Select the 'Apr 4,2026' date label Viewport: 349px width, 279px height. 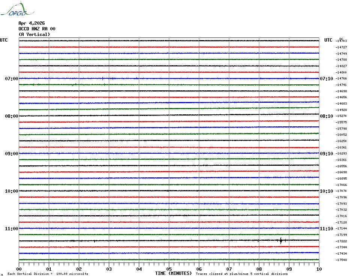[x=32, y=23]
